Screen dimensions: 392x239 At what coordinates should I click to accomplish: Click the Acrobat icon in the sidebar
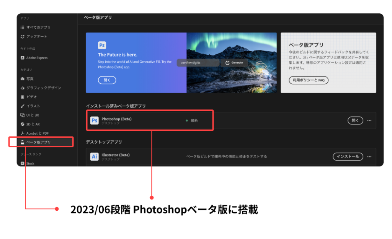[23, 133]
